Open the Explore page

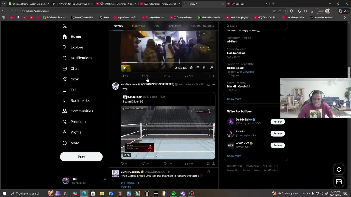[x=73, y=47]
